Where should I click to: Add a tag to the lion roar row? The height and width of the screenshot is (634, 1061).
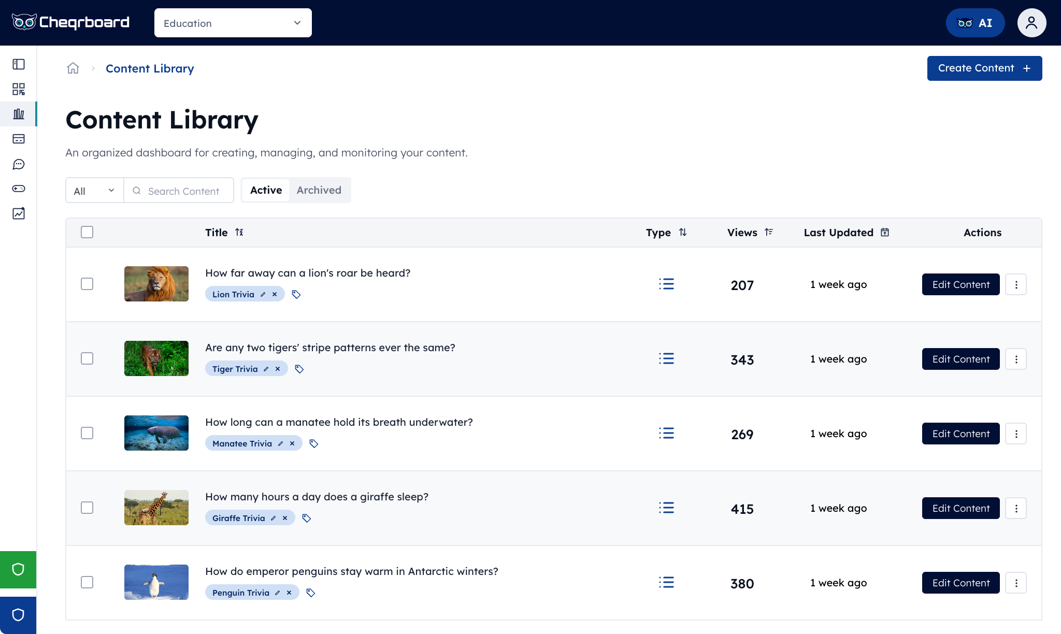(x=296, y=294)
